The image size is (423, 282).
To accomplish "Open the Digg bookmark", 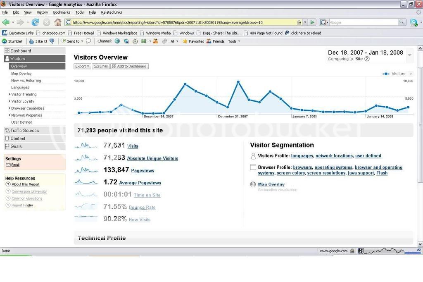I will pos(219,33).
